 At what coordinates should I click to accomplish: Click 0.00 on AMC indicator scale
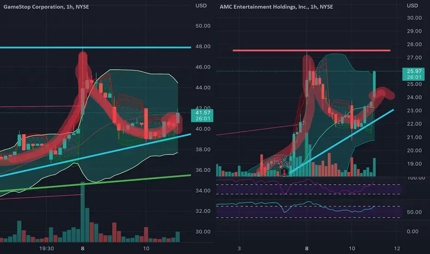pos(412,231)
